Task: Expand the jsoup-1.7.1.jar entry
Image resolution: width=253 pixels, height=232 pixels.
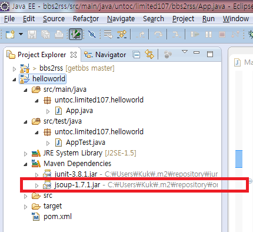Action: (36, 185)
